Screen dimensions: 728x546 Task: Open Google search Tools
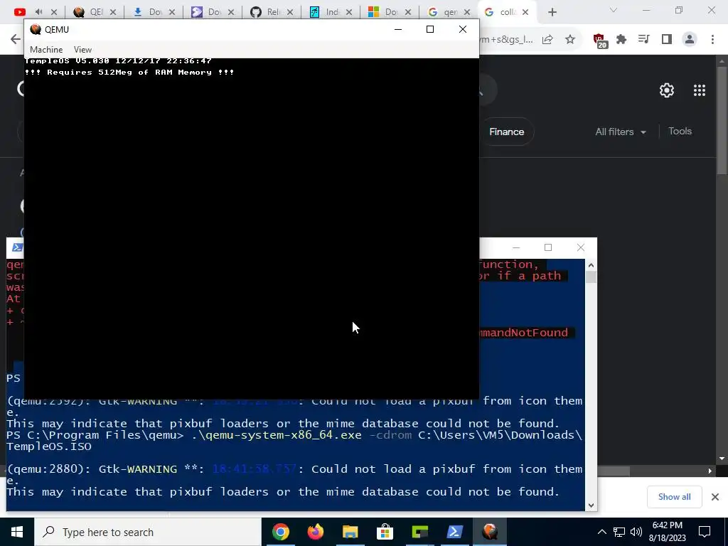(x=680, y=132)
